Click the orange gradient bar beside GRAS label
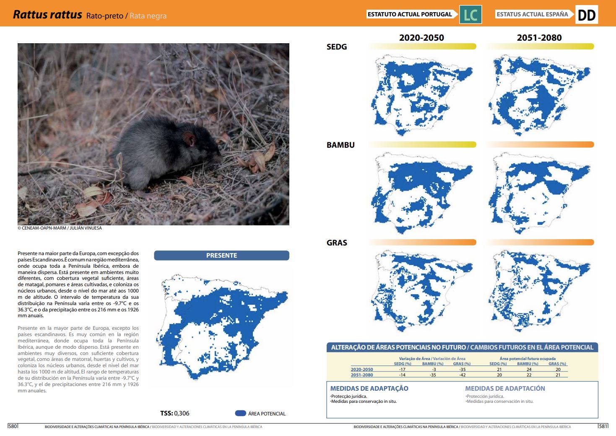The image size is (616, 436). 422,242
